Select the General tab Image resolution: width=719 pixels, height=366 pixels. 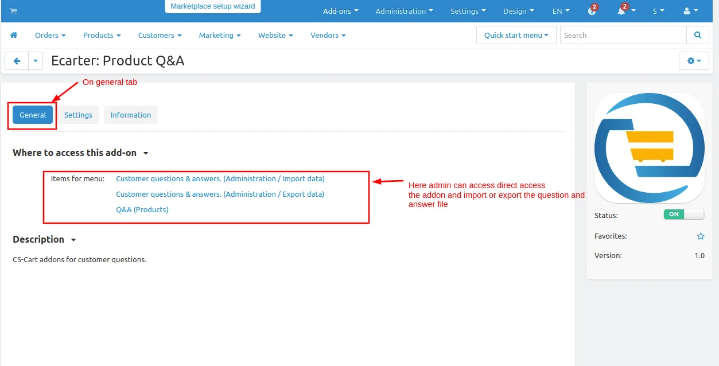click(x=33, y=115)
